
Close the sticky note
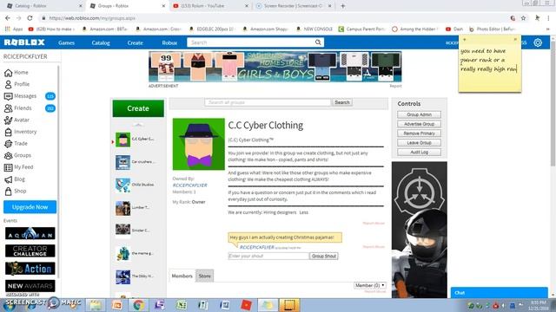(x=515, y=40)
